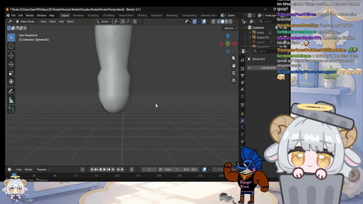Click the new scene icon
Screen dimensions: 363x204
(x=250, y=15)
